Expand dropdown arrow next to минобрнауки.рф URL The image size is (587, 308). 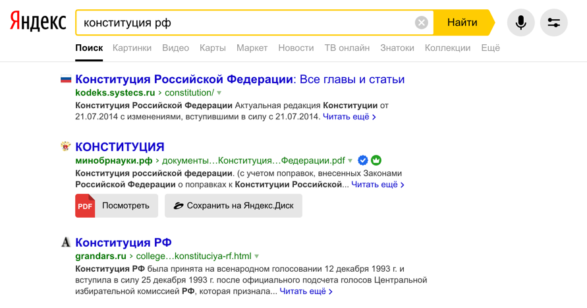coord(350,161)
